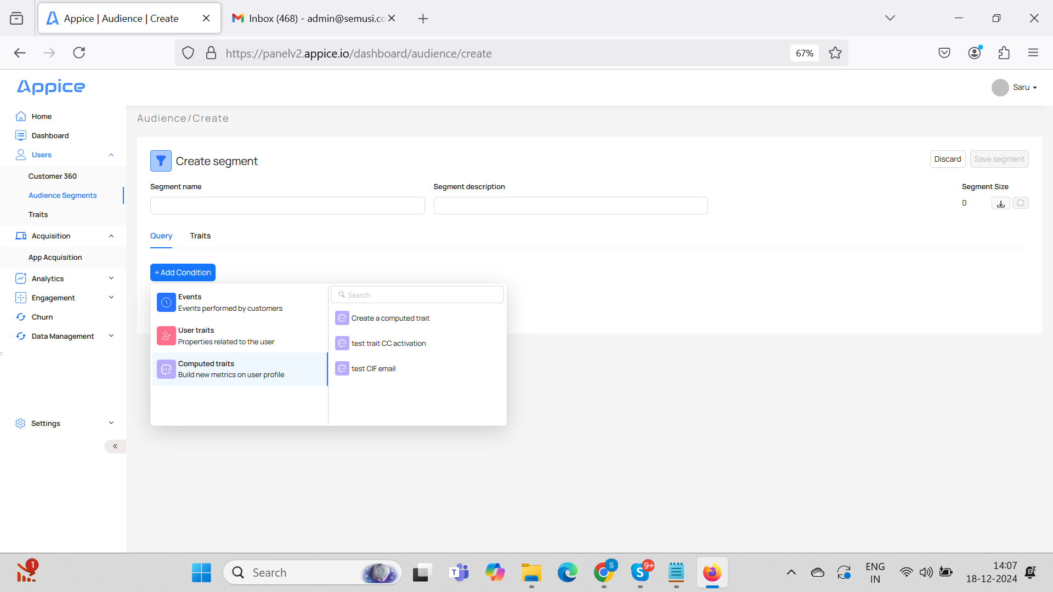The image size is (1053, 592).
Task: Click the download segment icon
Action: 1001,203
